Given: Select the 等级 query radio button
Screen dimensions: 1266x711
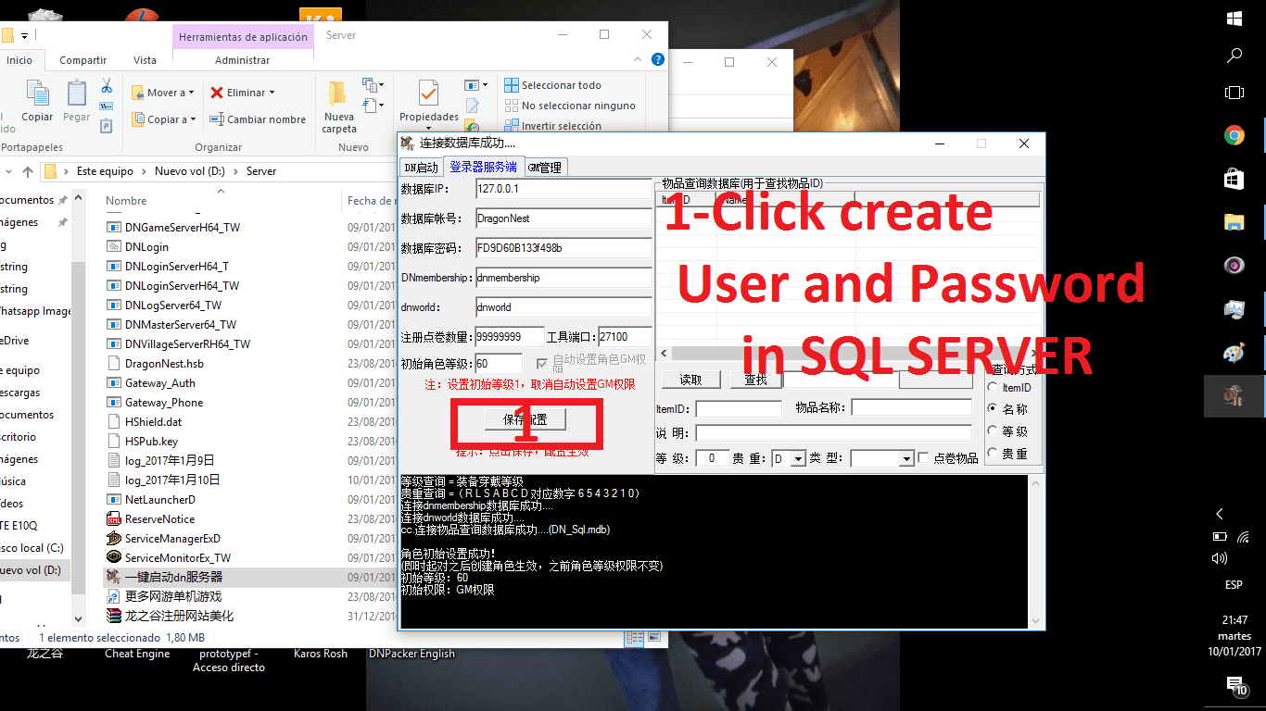Looking at the screenshot, I should [994, 430].
